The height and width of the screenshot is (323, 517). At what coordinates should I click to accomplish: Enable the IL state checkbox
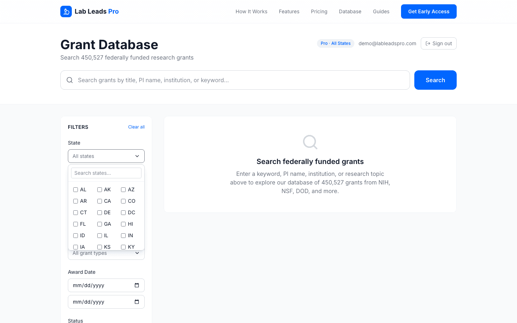click(x=99, y=235)
